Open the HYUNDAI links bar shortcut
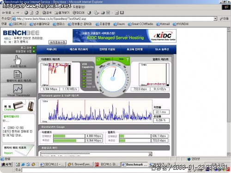This screenshot has width=231, height=173. 181,24
